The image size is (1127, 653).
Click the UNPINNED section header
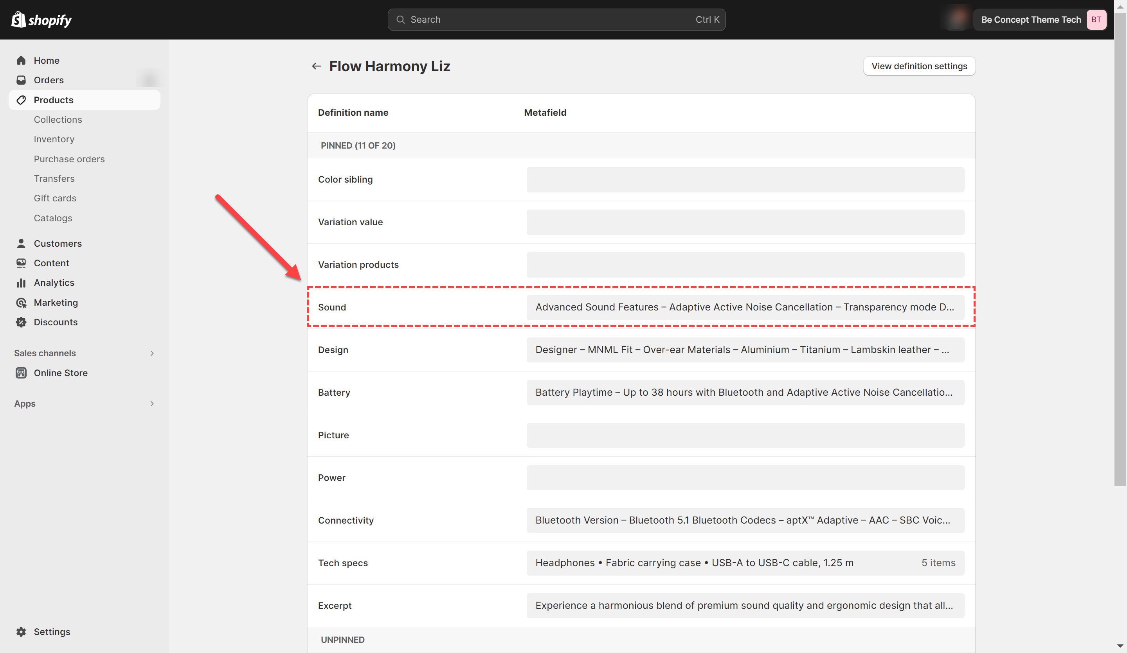[342, 640]
